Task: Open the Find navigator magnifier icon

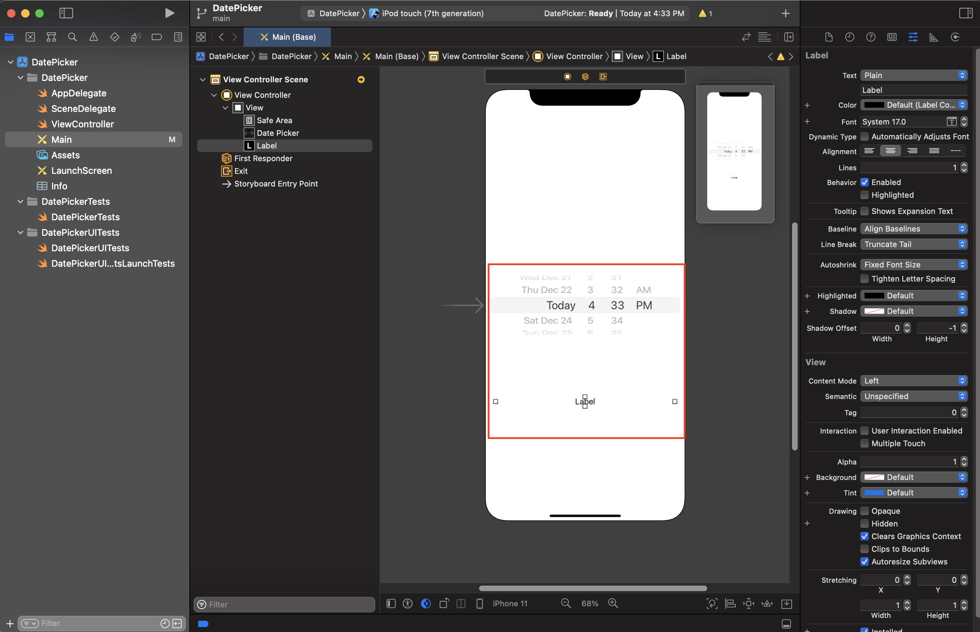Action: click(x=72, y=37)
